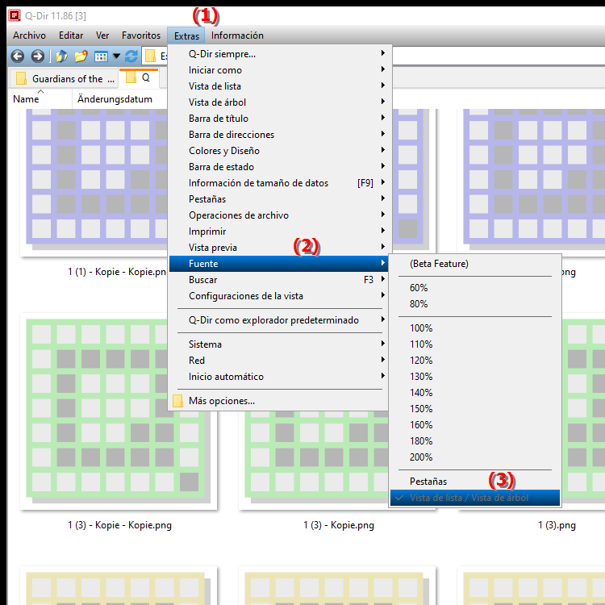Set font size to 80%

pyautogui.click(x=475, y=304)
